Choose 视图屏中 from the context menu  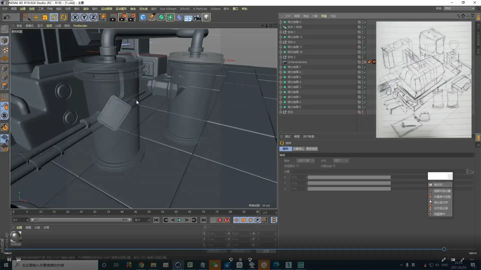(x=440, y=214)
